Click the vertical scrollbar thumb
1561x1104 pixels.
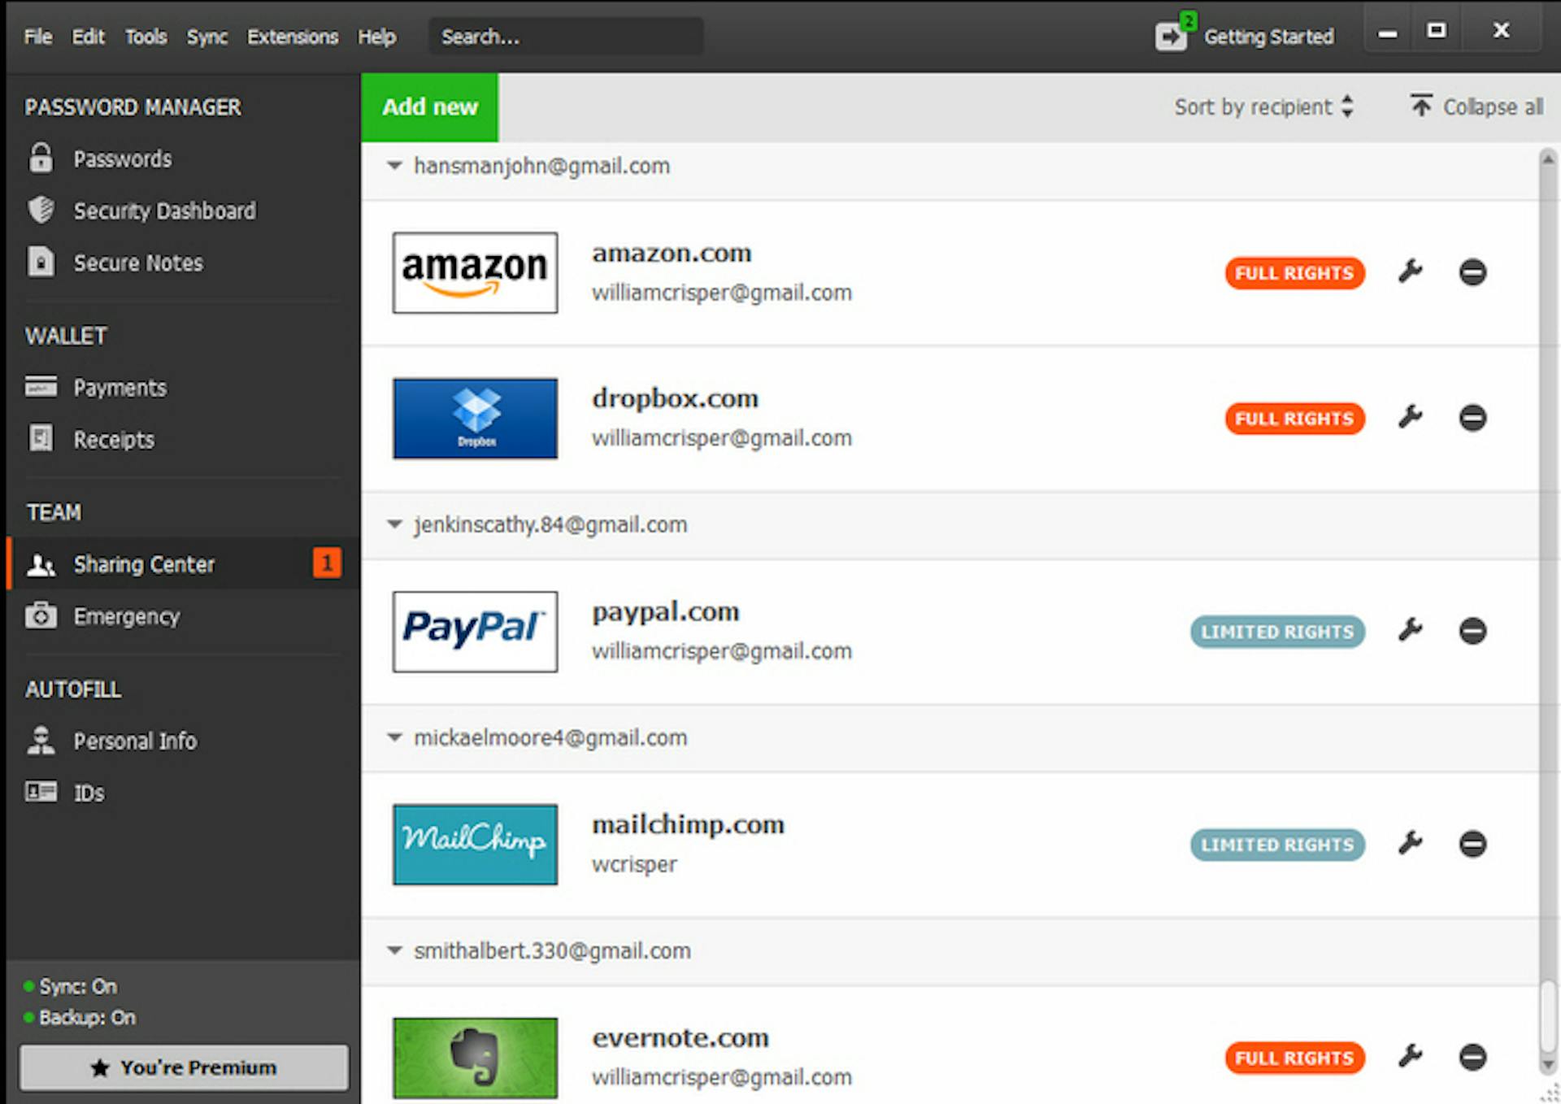(x=1548, y=1016)
